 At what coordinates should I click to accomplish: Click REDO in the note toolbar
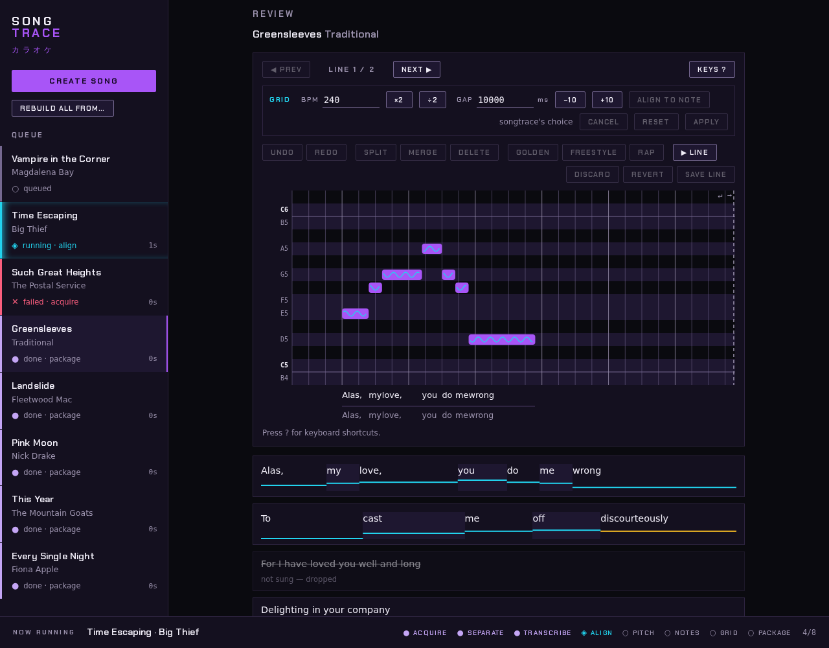(x=326, y=152)
